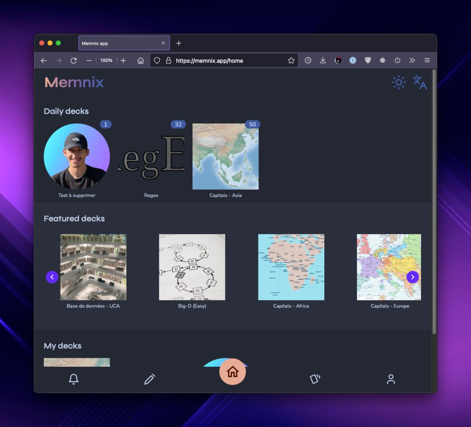This screenshot has height=427, width=471.
Task: Open browser history clock icon
Action: coord(308,60)
